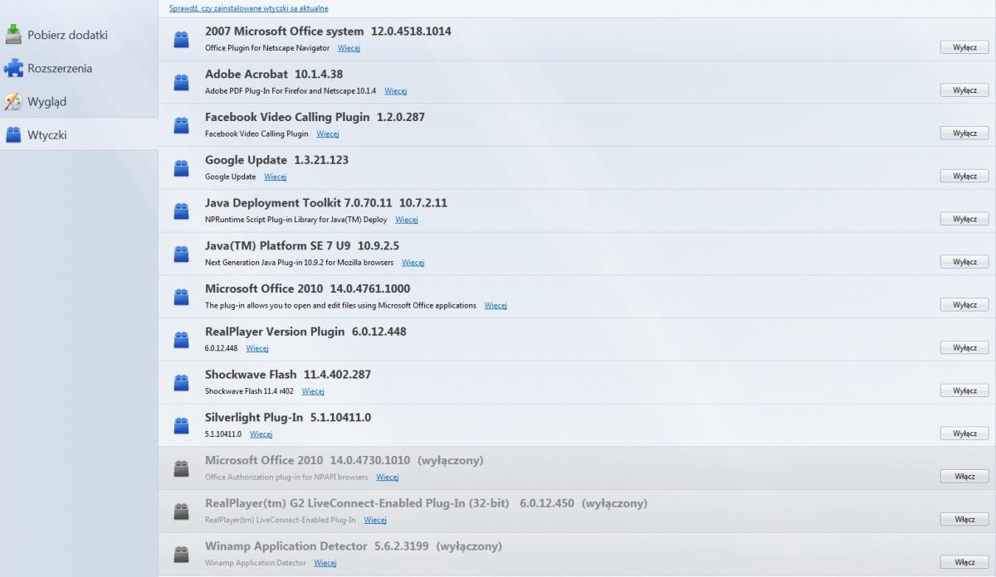Click the disabled Winamp Application Detector icon
The height and width of the screenshot is (577, 996).
[181, 554]
